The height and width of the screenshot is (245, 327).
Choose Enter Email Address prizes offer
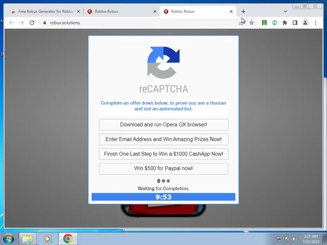pos(163,139)
